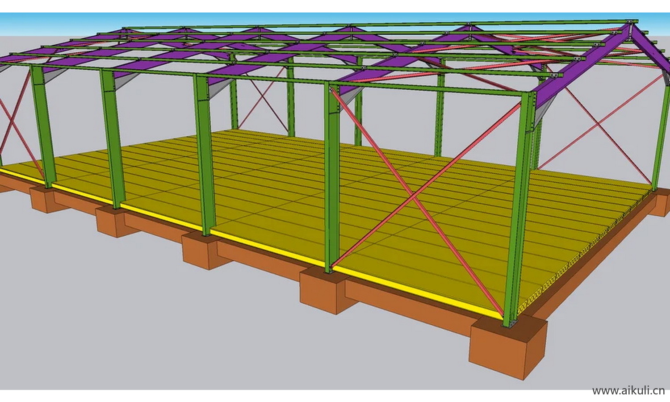Select the topmost green ridge purlin
670x402 pixels.
point(380,25)
